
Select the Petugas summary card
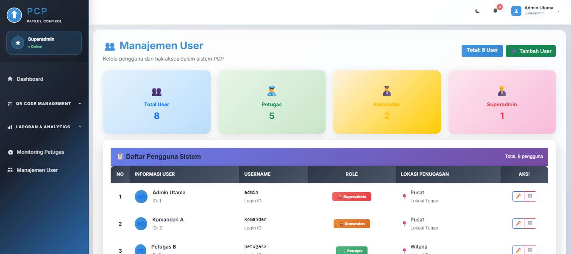click(x=272, y=102)
